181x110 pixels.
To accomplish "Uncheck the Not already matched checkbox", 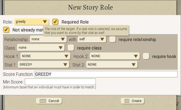I will (x=7, y=30).
